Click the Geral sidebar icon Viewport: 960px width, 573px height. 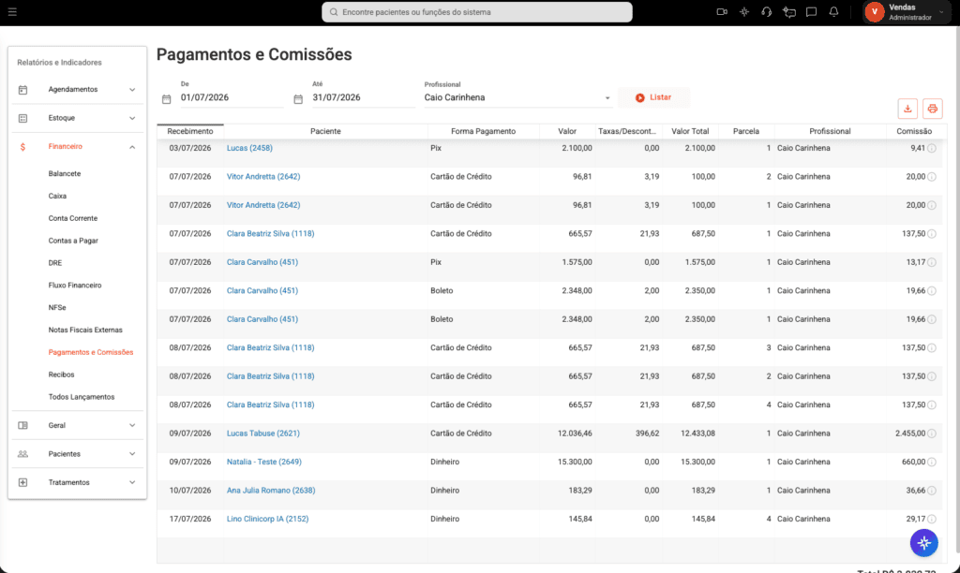tap(22, 426)
